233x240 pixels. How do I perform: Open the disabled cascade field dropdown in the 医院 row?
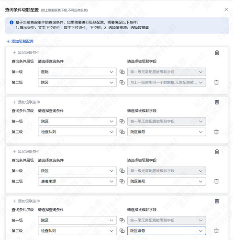pyautogui.click(x=166, y=72)
